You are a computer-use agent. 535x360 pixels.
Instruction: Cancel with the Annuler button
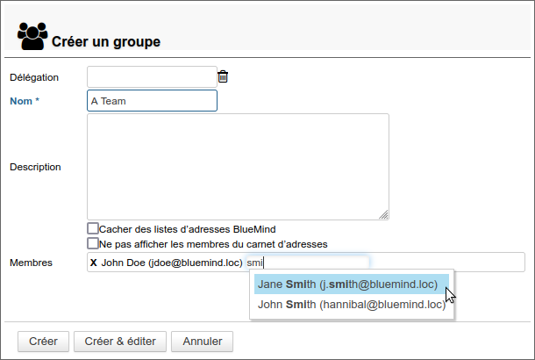tap(202, 341)
